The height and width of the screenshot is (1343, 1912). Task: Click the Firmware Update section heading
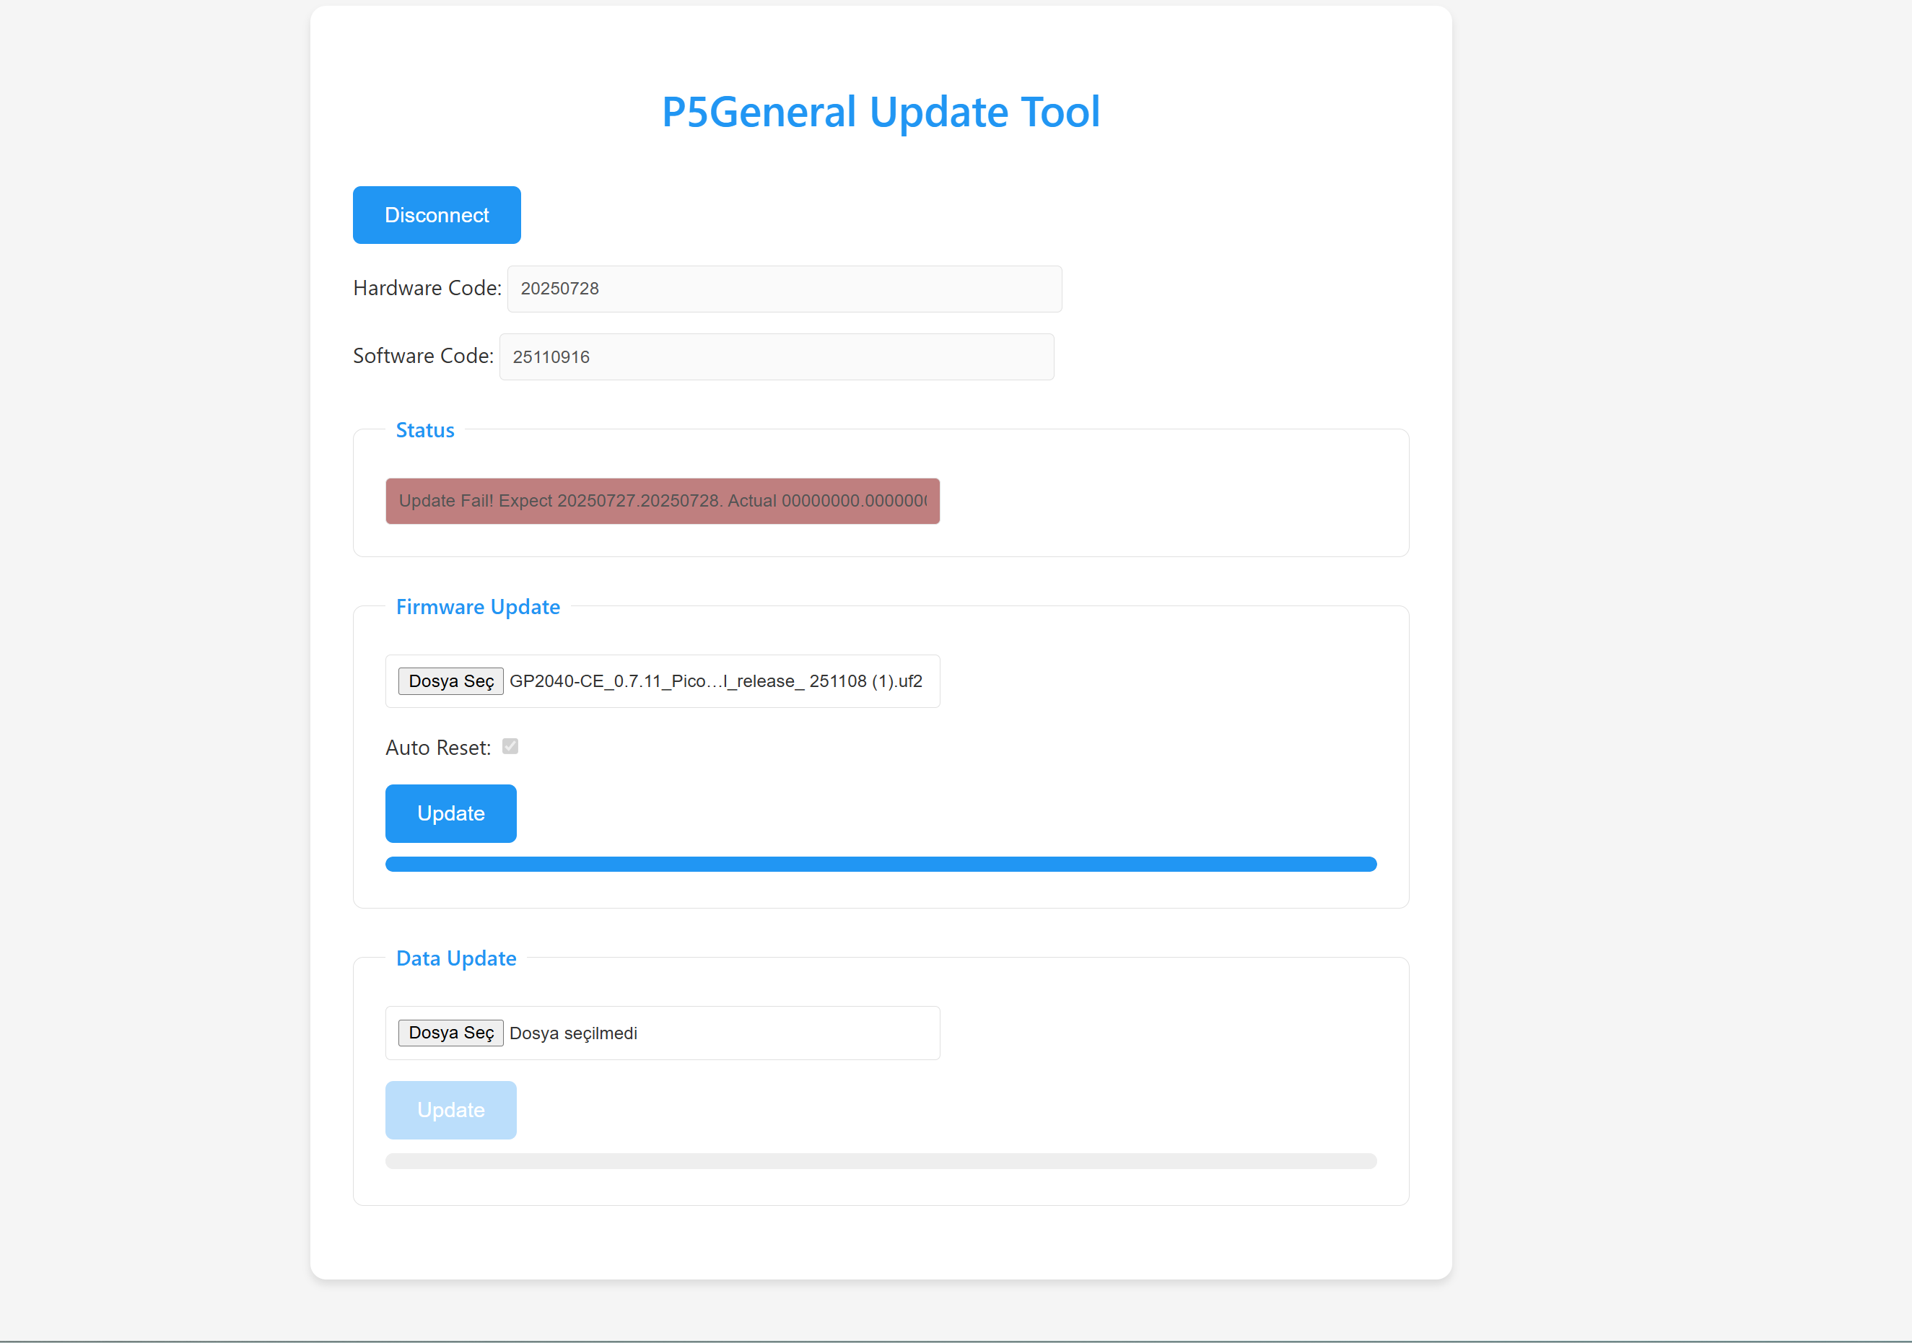[477, 607]
